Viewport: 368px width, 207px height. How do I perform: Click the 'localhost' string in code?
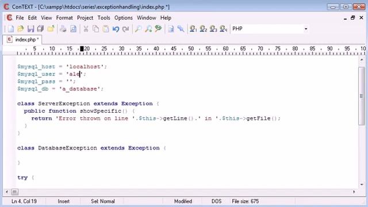coord(85,67)
